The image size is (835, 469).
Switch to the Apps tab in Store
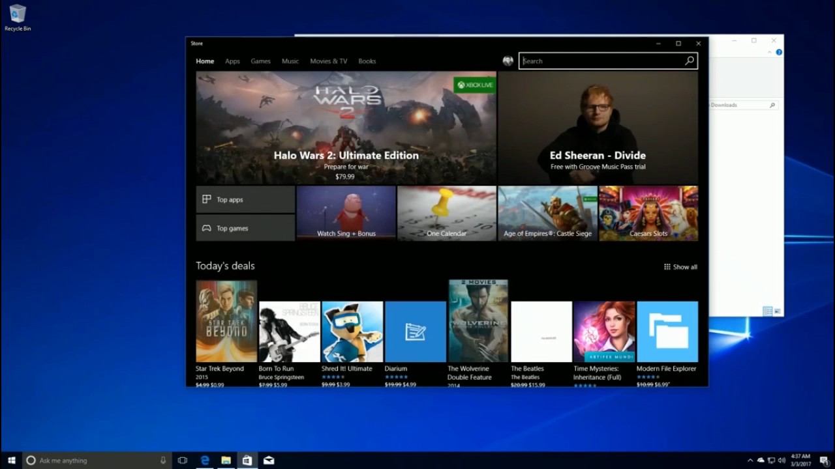tap(232, 61)
